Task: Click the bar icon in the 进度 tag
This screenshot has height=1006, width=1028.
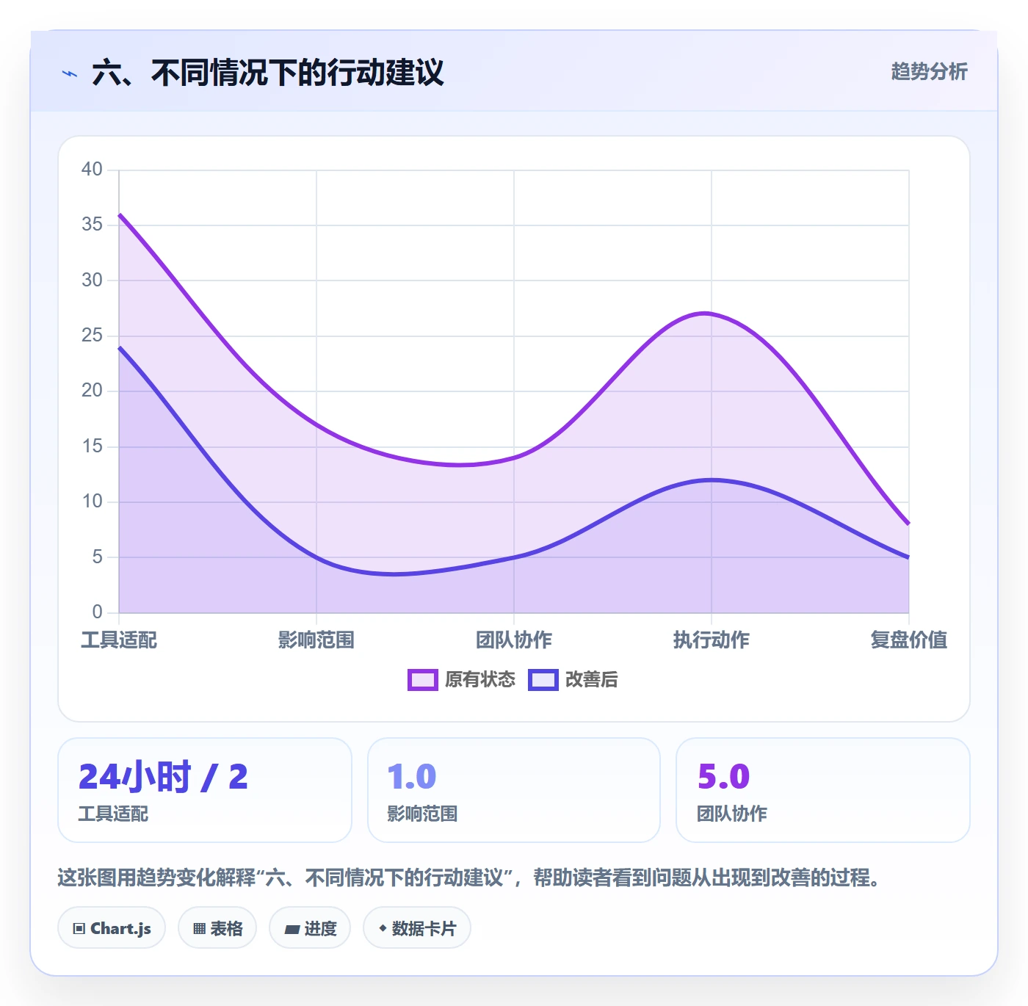Action: click(x=292, y=929)
